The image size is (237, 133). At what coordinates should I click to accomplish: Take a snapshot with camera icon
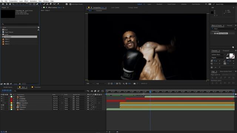[134, 83]
